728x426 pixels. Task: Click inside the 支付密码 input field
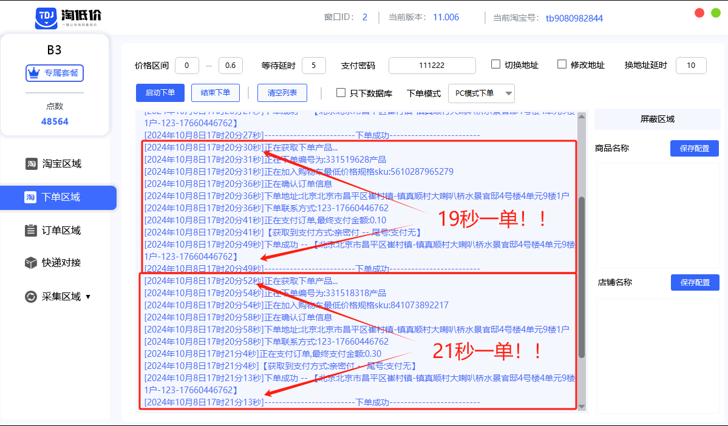[433, 65]
